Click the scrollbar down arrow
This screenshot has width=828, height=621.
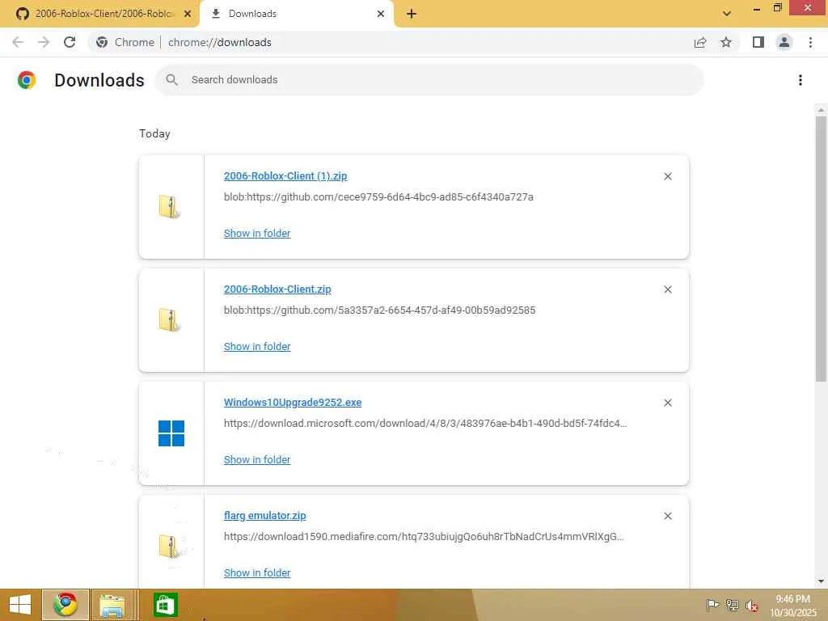click(821, 581)
